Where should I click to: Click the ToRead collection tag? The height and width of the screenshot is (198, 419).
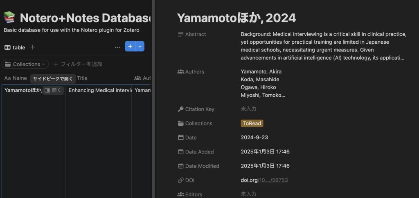(x=252, y=123)
